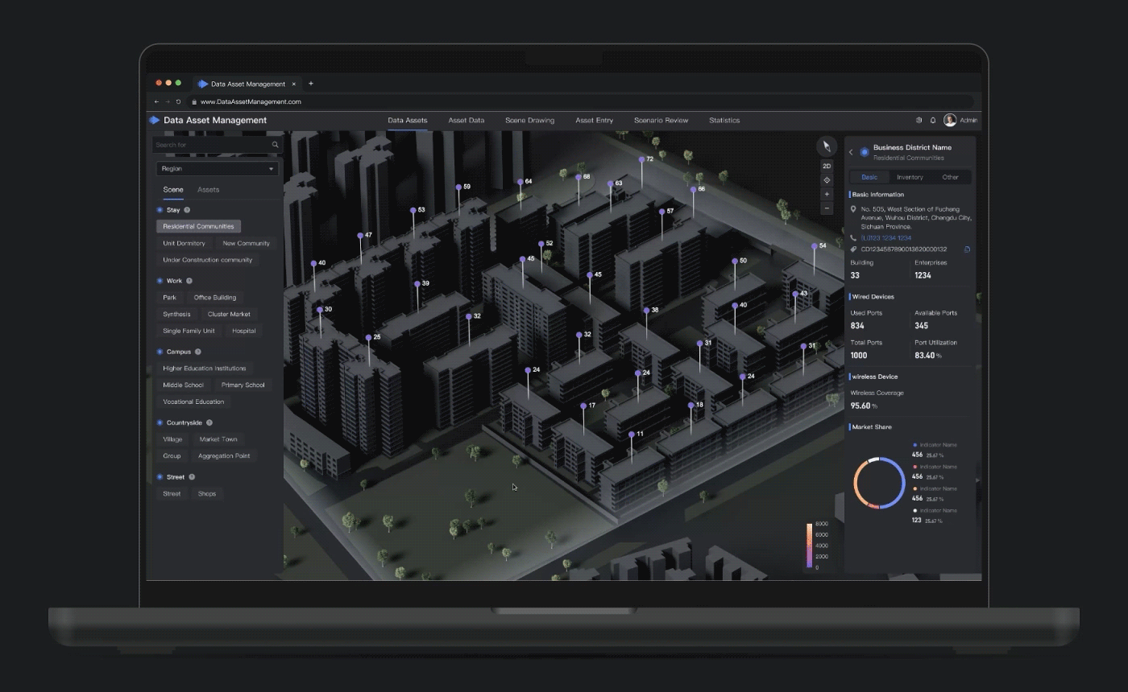
Task: Click the Data Asset Management logo icon
Action: pos(154,120)
